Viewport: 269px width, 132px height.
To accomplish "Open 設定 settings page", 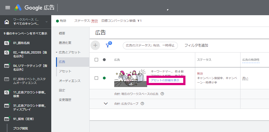I will [62, 90].
